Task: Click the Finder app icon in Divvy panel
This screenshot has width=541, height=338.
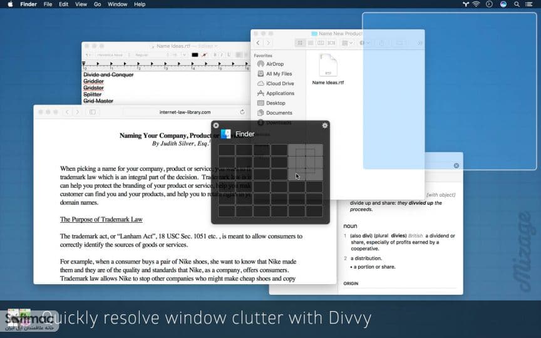Action: click(x=225, y=134)
